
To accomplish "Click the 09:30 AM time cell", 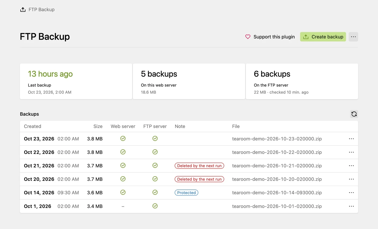I will (68, 192).
